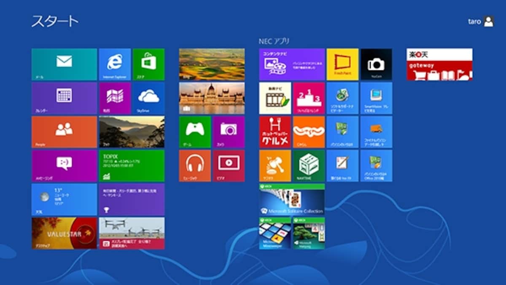Viewport: 506px width, 285px height.
Task: Open the Messaging tile with the chat bubble
Action: pyautogui.click(x=64, y=165)
